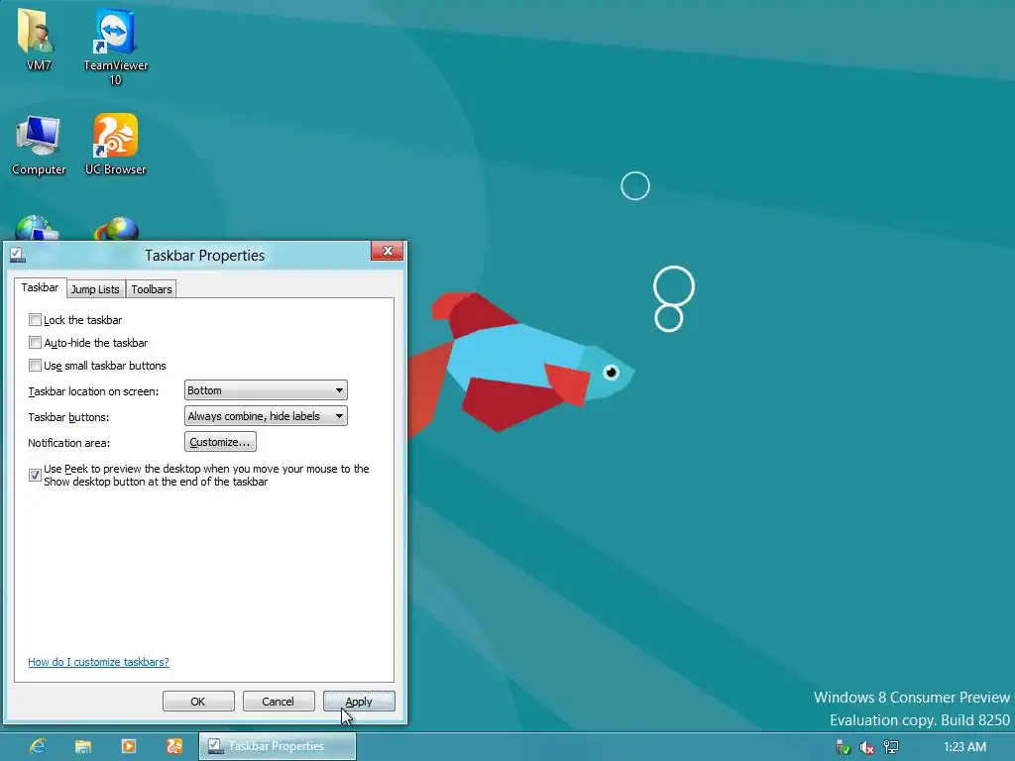Click the muted volume tray icon
The height and width of the screenshot is (761, 1015).
[x=866, y=747]
